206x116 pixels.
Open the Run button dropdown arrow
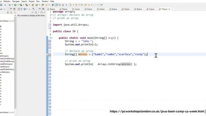(x=18, y=5)
